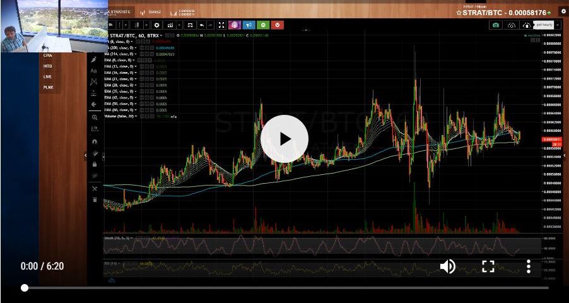Toggle hide all drawings eye icon
569x303 pixels.
(x=94, y=175)
